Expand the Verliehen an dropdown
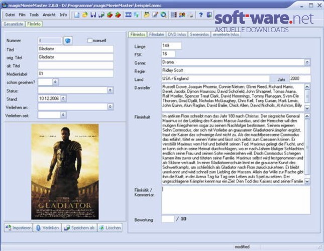This screenshot has height=251, width=324. point(110,107)
